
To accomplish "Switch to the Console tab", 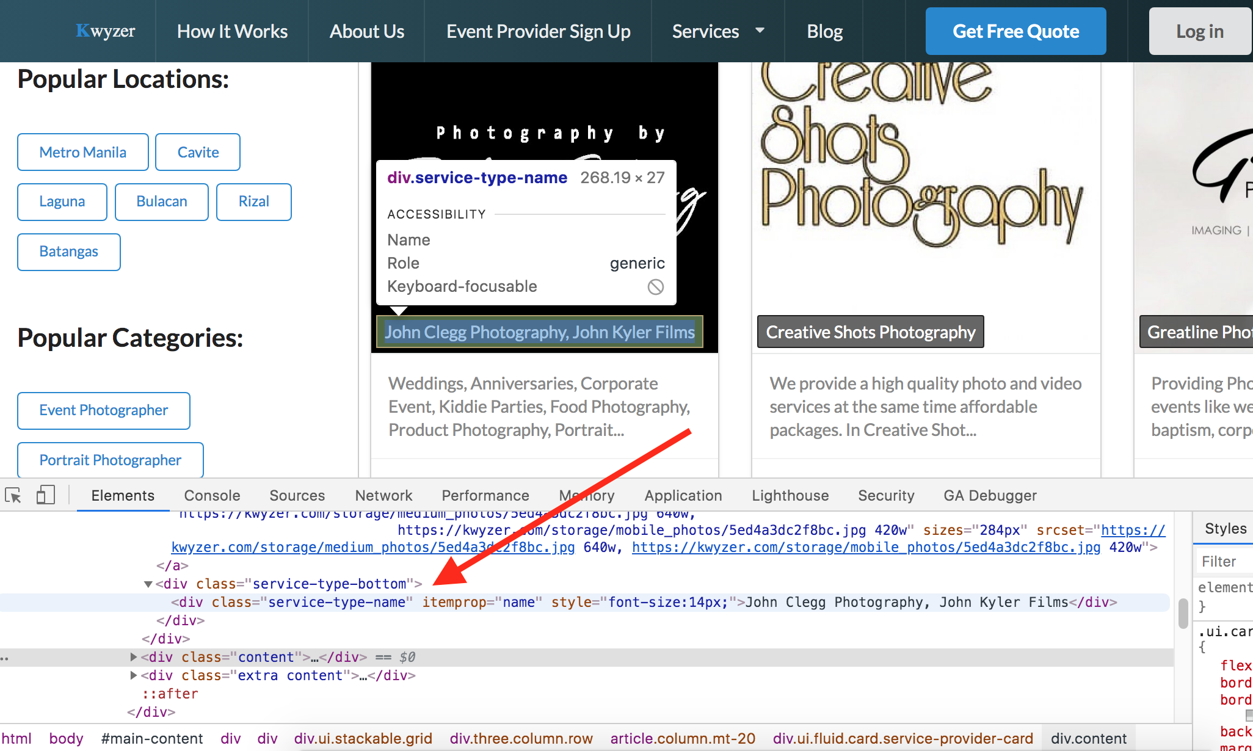I will pyautogui.click(x=212, y=495).
